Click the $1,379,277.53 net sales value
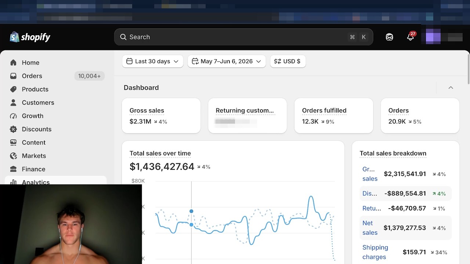The width and height of the screenshot is (470, 264). pyautogui.click(x=405, y=228)
